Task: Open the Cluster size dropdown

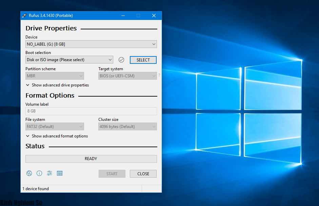Action: click(x=127, y=127)
